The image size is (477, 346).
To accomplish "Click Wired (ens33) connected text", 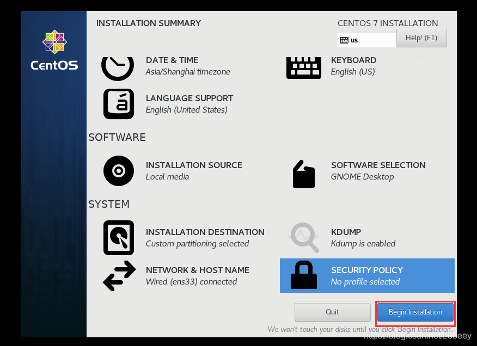I will point(191,282).
